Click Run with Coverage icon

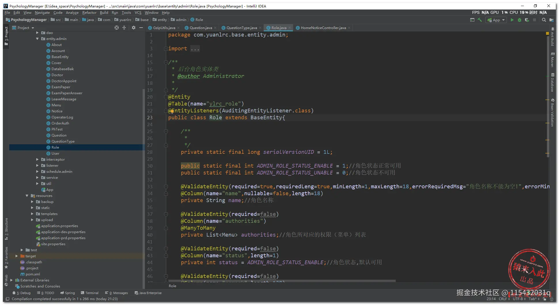click(527, 20)
